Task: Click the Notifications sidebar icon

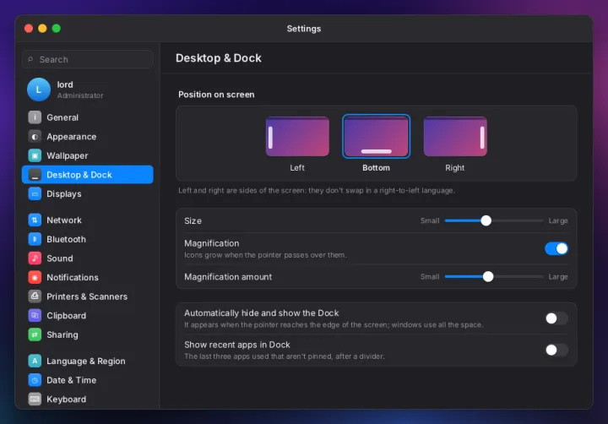Action: coord(35,277)
